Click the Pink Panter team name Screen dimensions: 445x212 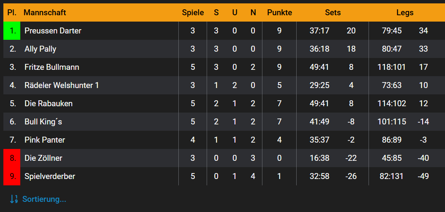(x=45, y=140)
